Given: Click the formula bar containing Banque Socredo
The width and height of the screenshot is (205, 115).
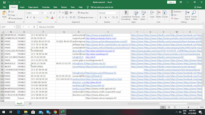Looking at the screenshot, I should pos(120,27).
